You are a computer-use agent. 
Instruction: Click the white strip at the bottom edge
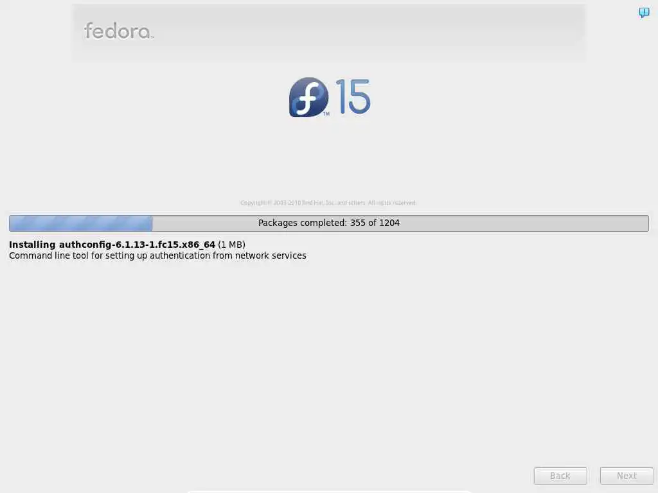tap(330, 492)
